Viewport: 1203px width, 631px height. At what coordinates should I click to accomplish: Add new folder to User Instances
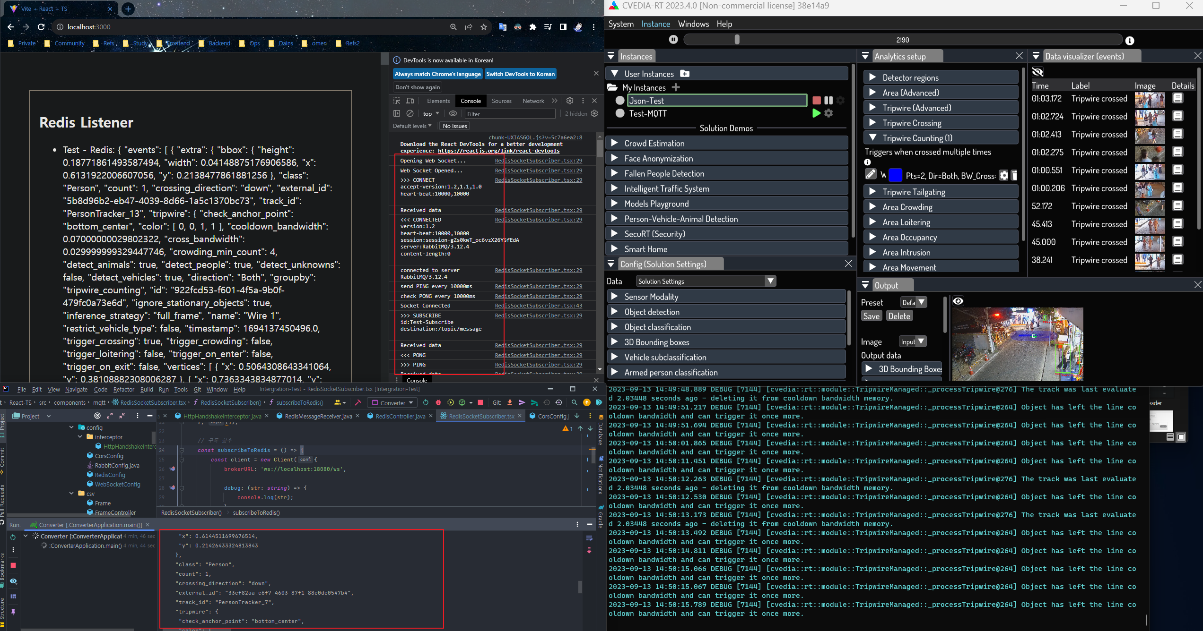(x=685, y=74)
